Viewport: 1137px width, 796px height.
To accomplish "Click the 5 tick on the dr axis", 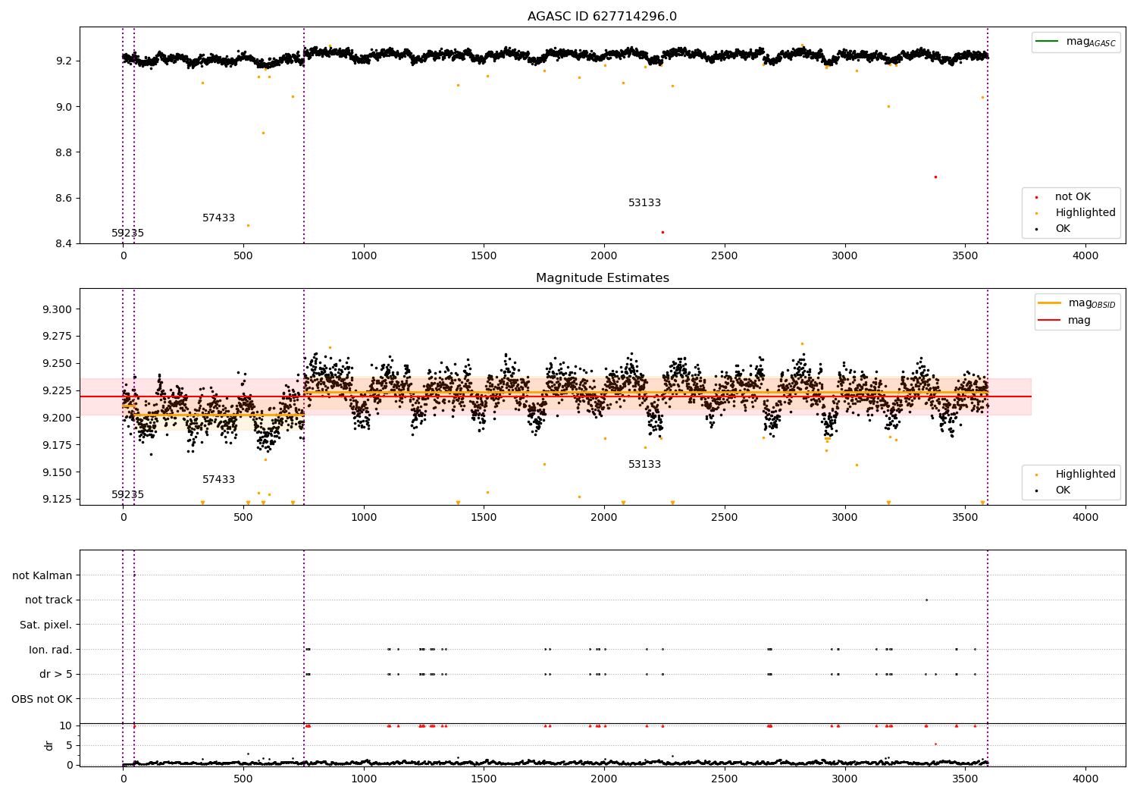I will (69, 746).
